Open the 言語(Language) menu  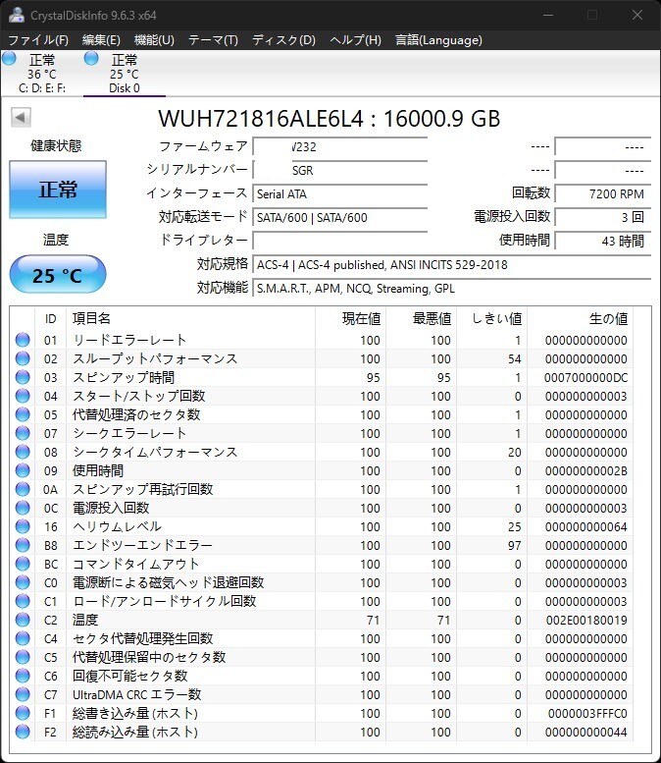[x=438, y=40]
